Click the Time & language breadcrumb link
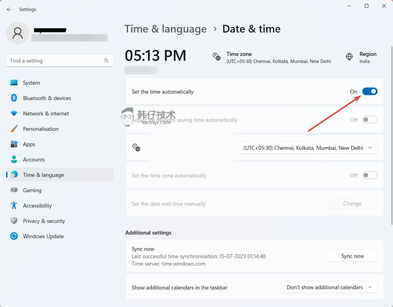The width and height of the screenshot is (393, 307). (x=165, y=29)
